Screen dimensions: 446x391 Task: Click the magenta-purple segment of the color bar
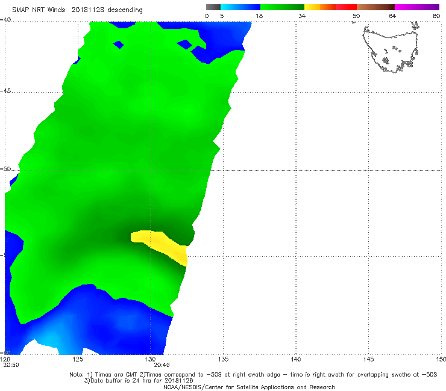tap(417, 7)
